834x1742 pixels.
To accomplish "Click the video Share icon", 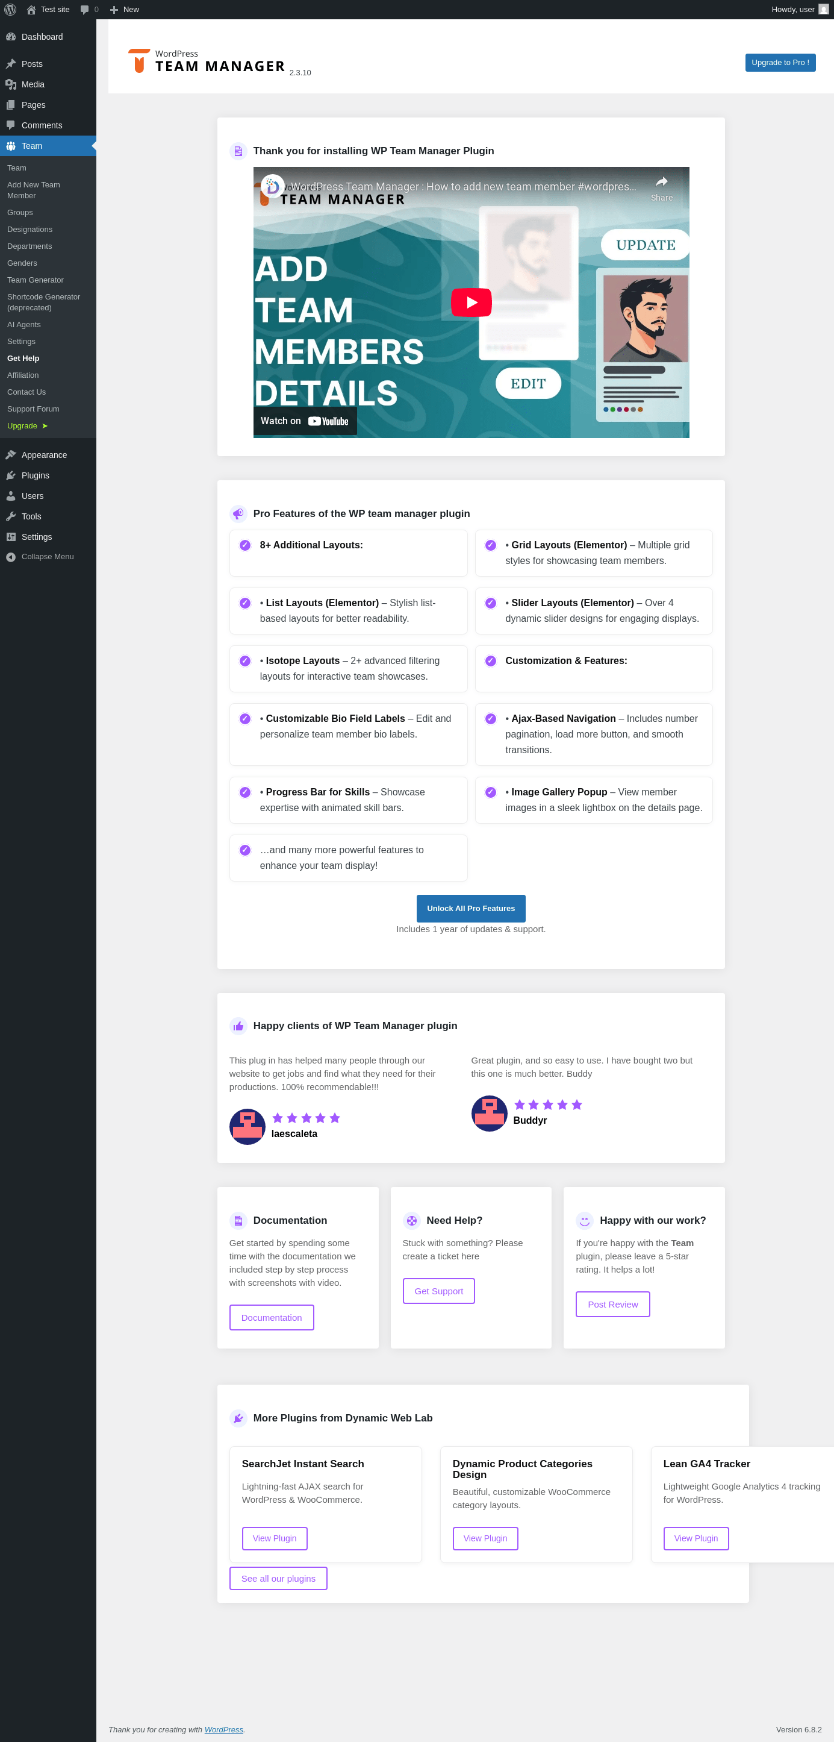I will coord(661,188).
